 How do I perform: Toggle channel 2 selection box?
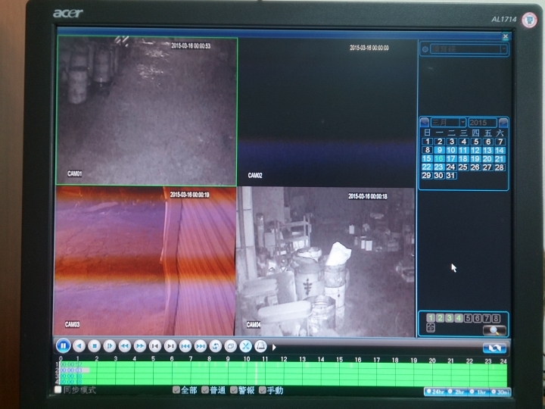[440, 318]
